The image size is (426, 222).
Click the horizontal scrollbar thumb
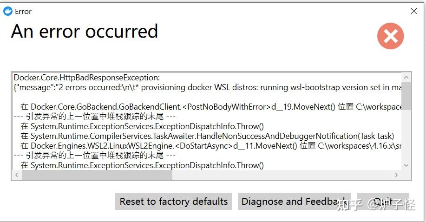97,175
